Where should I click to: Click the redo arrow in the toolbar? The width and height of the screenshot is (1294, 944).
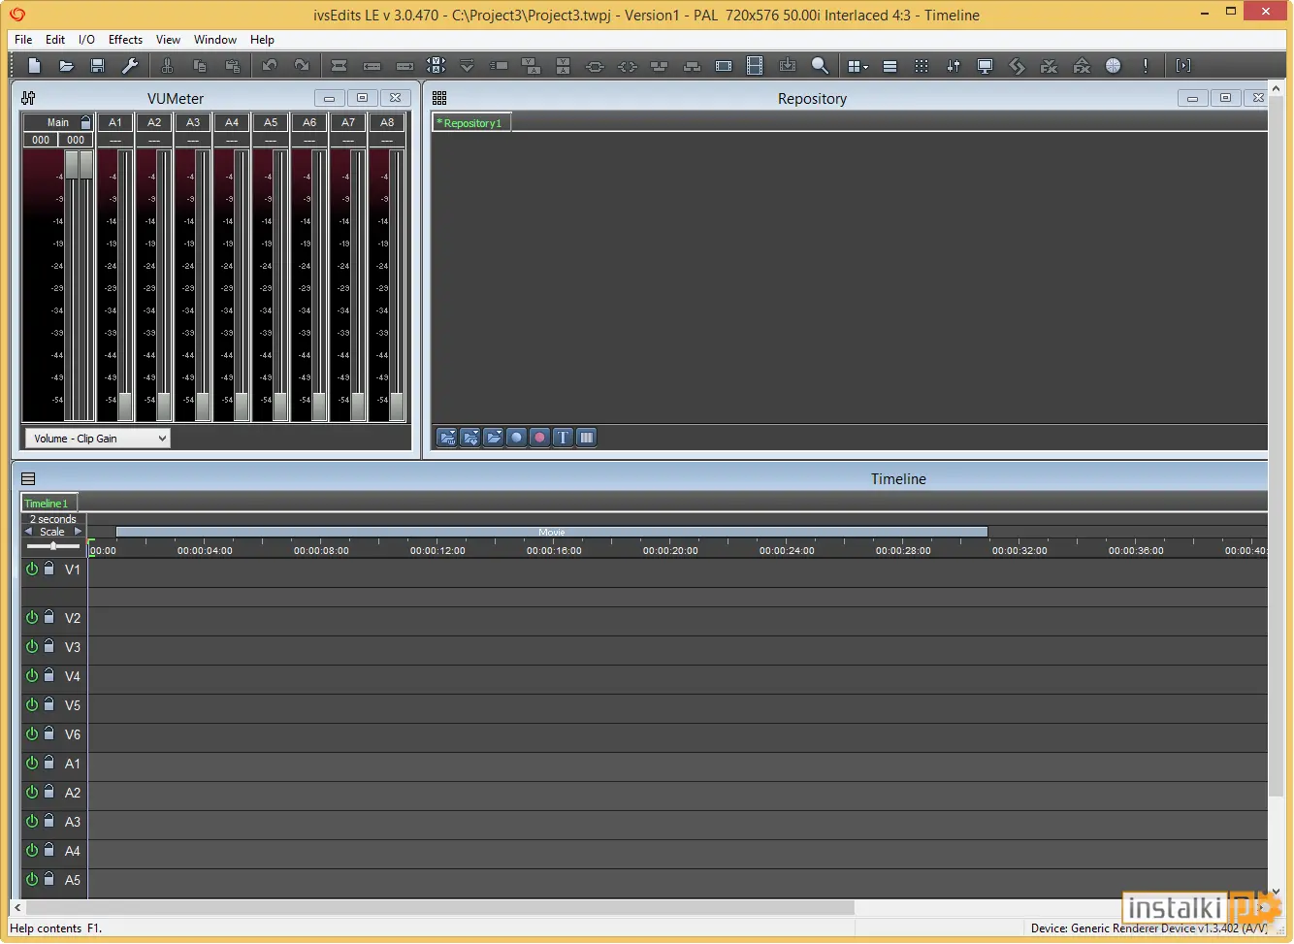pos(302,66)
